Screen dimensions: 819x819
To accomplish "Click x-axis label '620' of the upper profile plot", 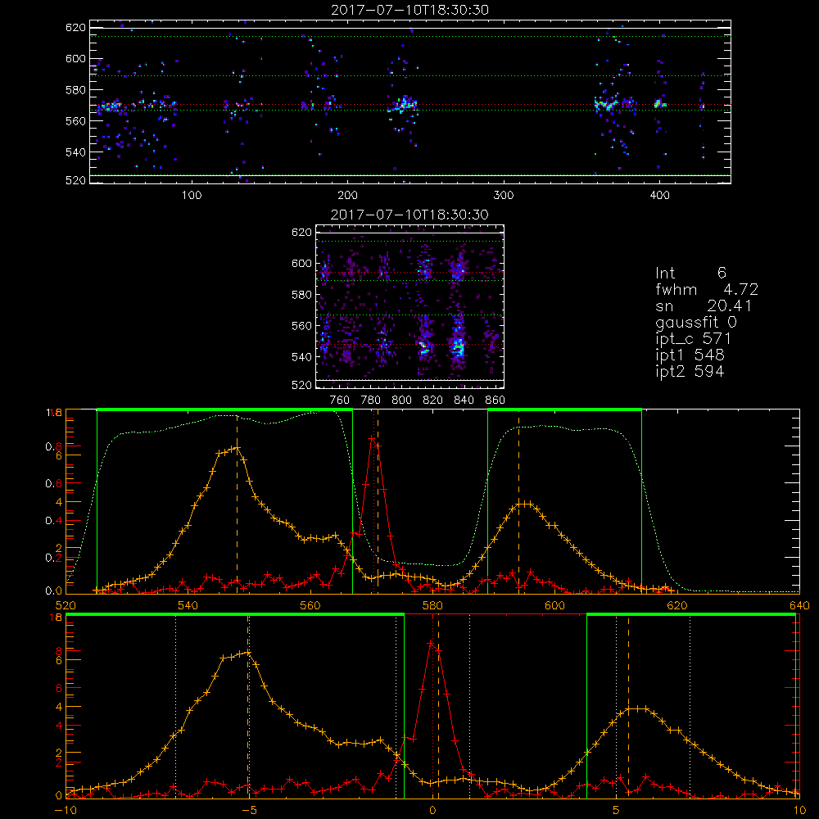I will pos(677,605).
